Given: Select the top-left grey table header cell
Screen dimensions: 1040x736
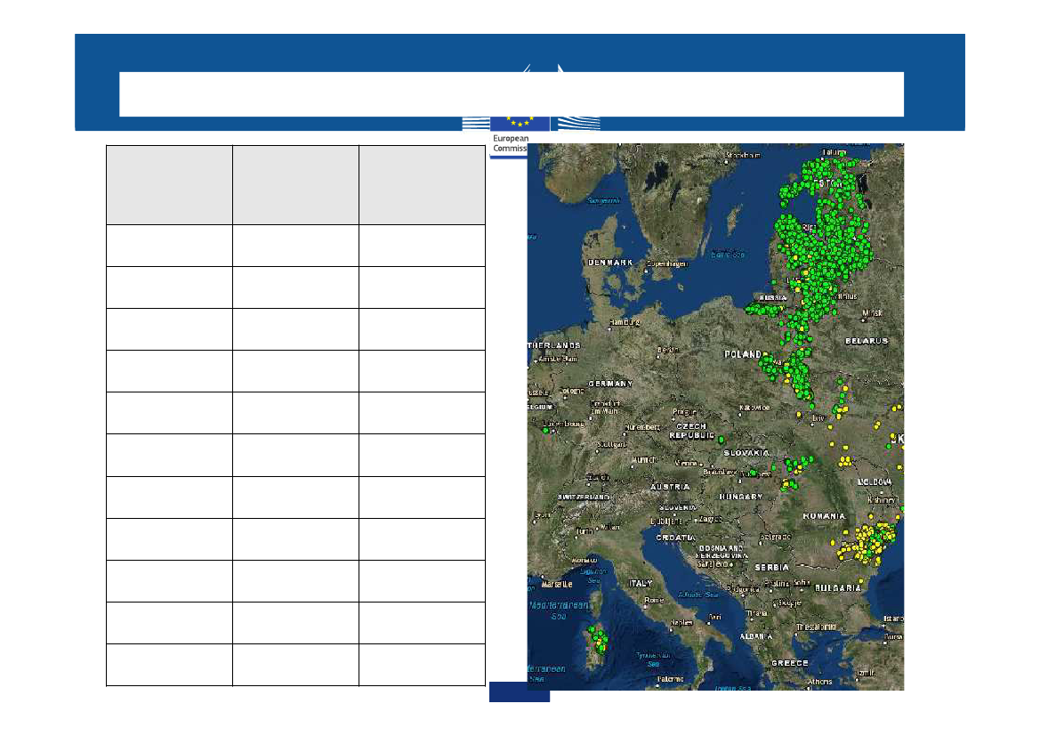Looking at the screenshot, I should pos(169,185).
